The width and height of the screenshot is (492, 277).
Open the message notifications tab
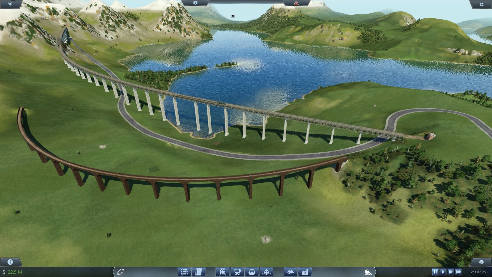195,3
